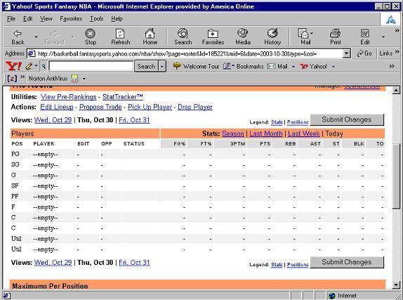Image resolution: width=403 pixels, height=300 pixels.
Task: Click the Internet zone globe icon
Action: [332, 296]
